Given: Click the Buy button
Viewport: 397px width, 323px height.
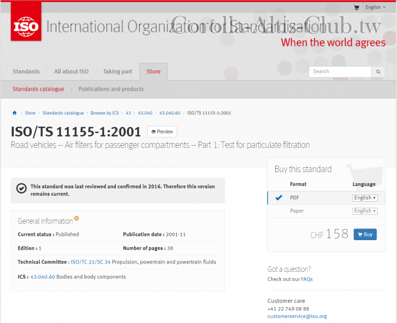Looking at the screenshot, I should point(365,234).
